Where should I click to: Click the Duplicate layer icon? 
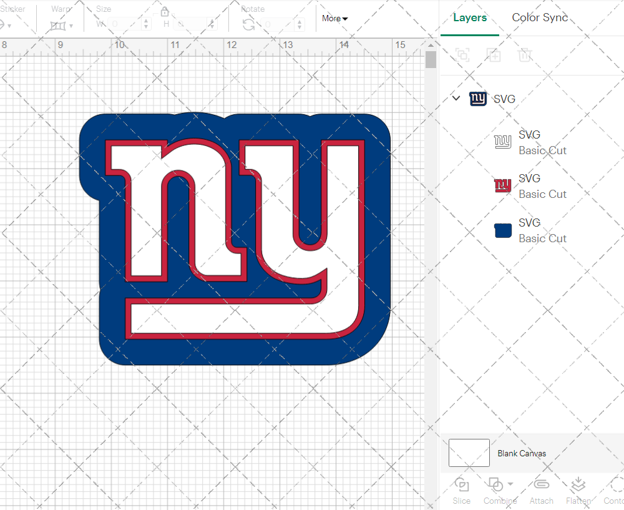click(494, 54)
